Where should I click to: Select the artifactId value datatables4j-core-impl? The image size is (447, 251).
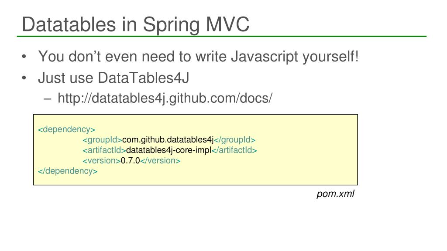[x=168, y=150]
